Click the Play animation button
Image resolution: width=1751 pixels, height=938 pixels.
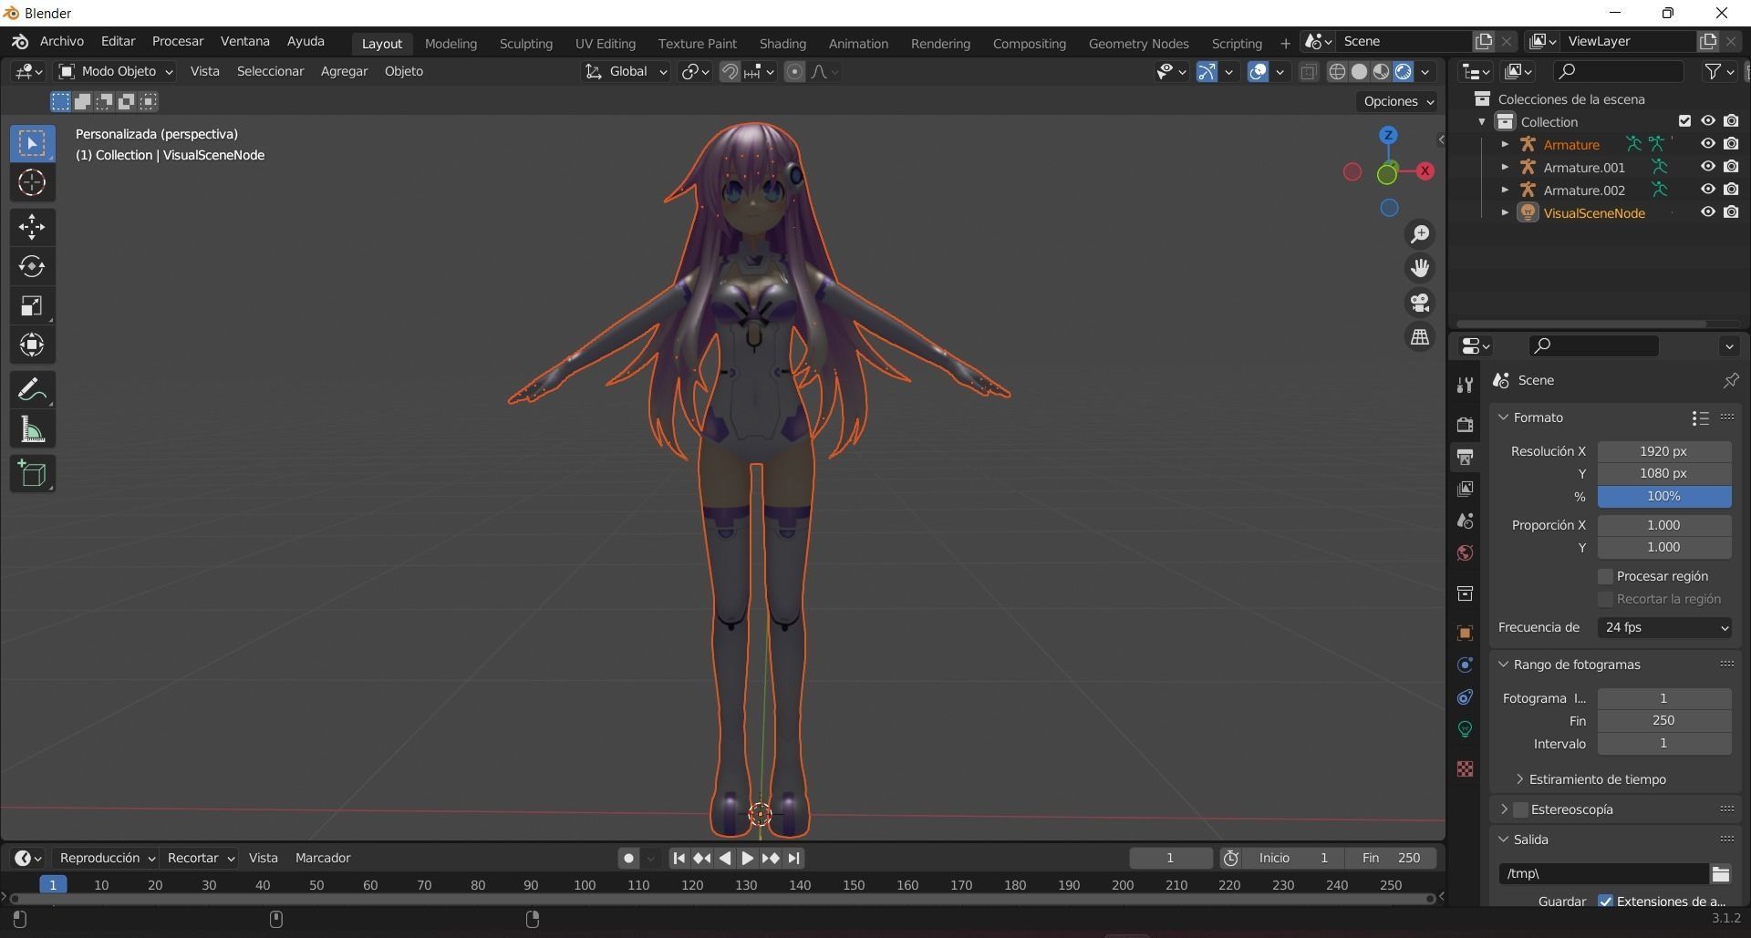[x=748, y=859]
